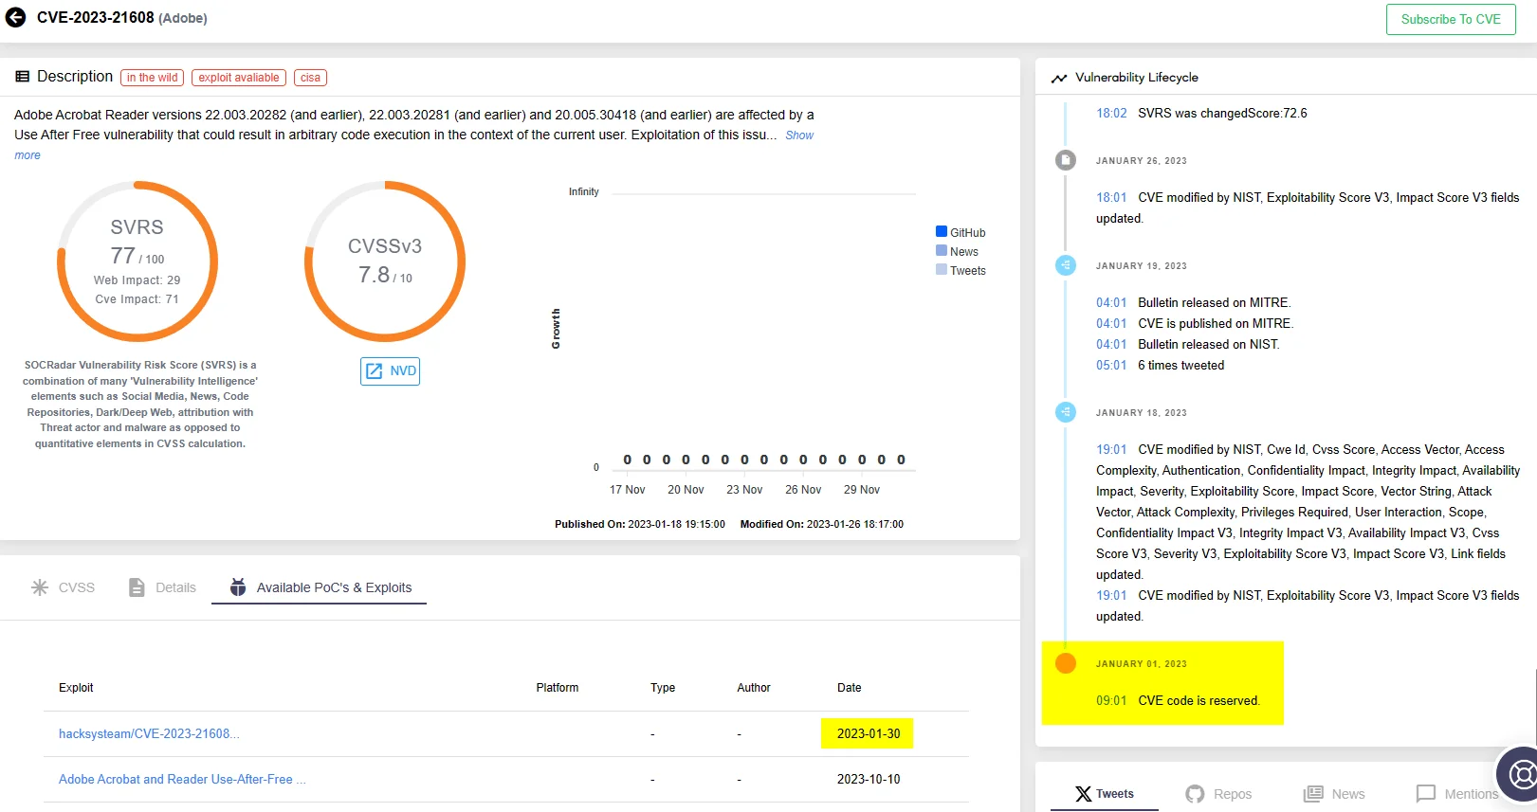Click the Exploit column header
The height and width of the screenshot is (812, 1537).
tap(76, 688)
